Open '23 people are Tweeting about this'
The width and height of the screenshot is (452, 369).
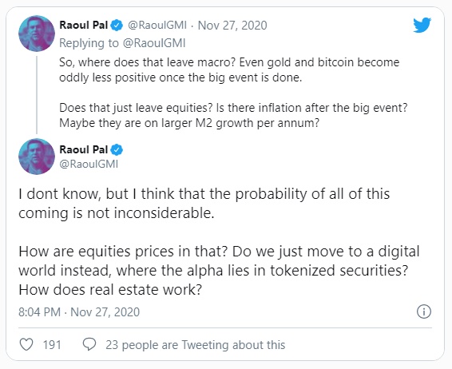[x=195, y=345]
